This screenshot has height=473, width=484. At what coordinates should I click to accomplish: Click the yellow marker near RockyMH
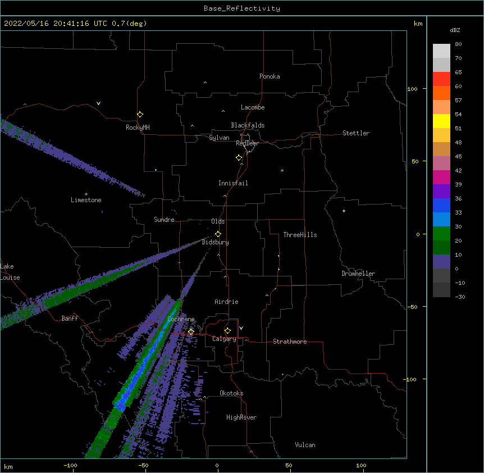(x=140, y=115)
